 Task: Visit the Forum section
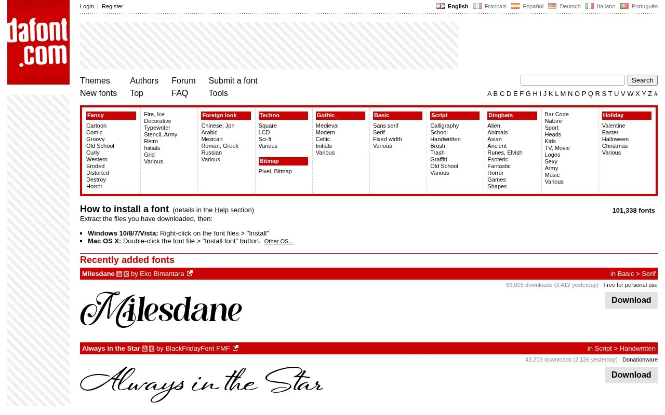tap(183, 80)
